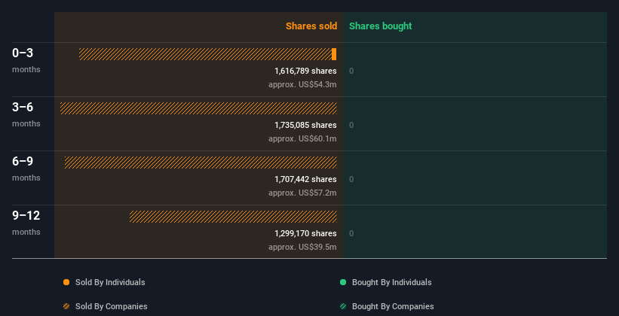Screen dimensions: 619x316
Task: Click the shares bought 0 in 9–12 months row
Action: coord(351,234)
